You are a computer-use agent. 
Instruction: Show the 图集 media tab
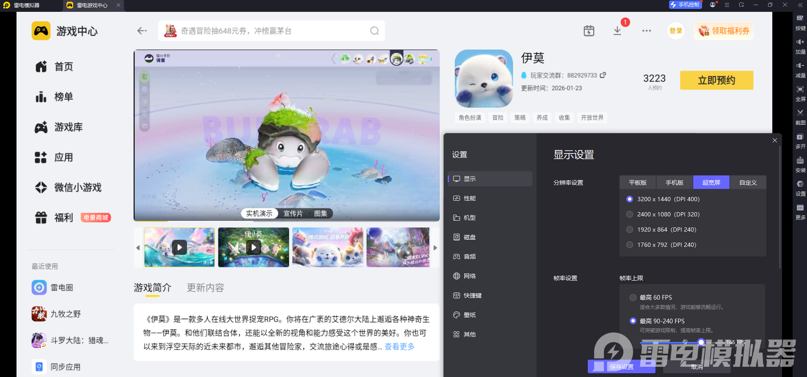[x=320, y=213]
